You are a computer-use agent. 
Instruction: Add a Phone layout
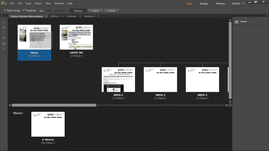(x=111, y=11)
